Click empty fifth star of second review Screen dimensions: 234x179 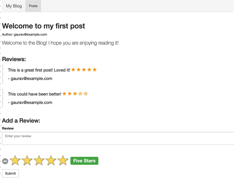86,94
